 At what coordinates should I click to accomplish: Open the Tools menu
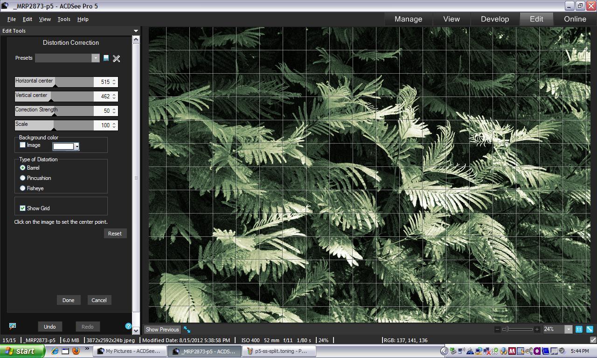(x=64, y=19)
